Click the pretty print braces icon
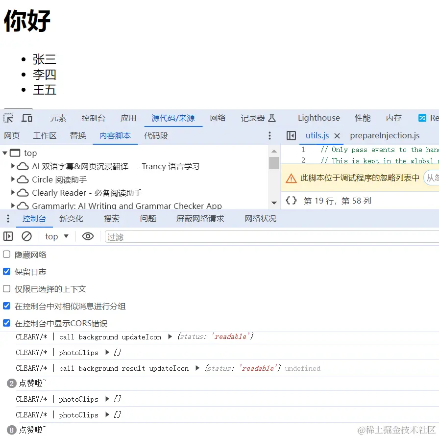Viewport: 439px width, 438px height. tap(291, 201)
